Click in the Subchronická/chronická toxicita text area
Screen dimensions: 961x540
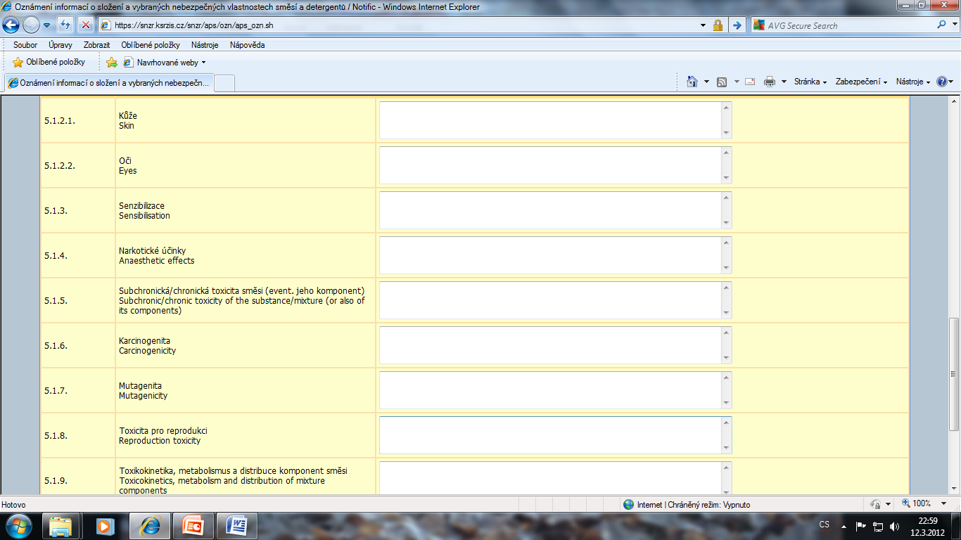[555, 300]
